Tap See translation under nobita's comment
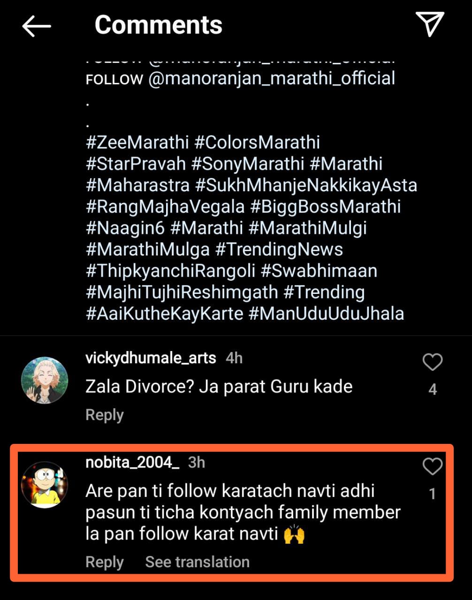Screen dimensions: 472x600 (x=197, y=562)
